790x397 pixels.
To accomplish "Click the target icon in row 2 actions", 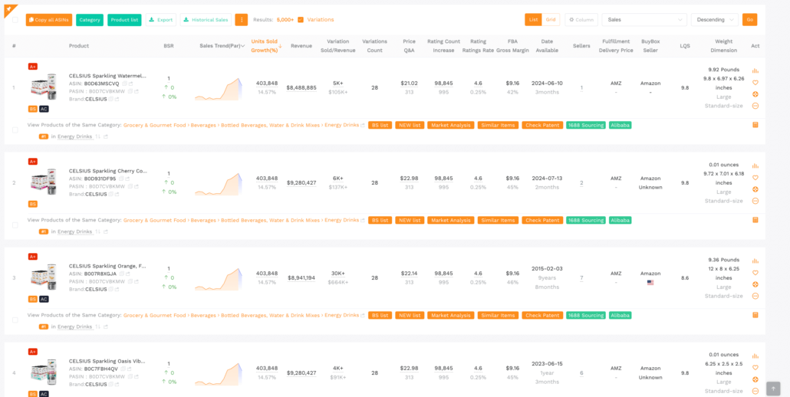I will (x=755, y=189).
